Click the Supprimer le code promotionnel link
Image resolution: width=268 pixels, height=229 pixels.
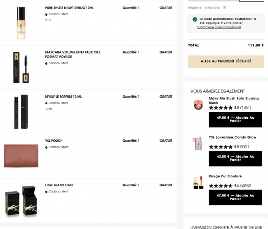pyautogui.click(x=219, y=27)
